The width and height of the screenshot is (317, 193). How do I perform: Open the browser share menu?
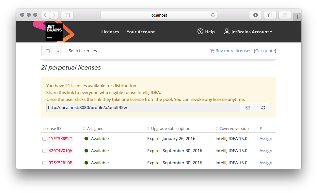tap(270, 15)
